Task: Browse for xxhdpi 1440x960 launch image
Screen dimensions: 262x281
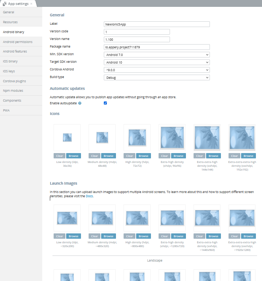Action: coord(213,236)
